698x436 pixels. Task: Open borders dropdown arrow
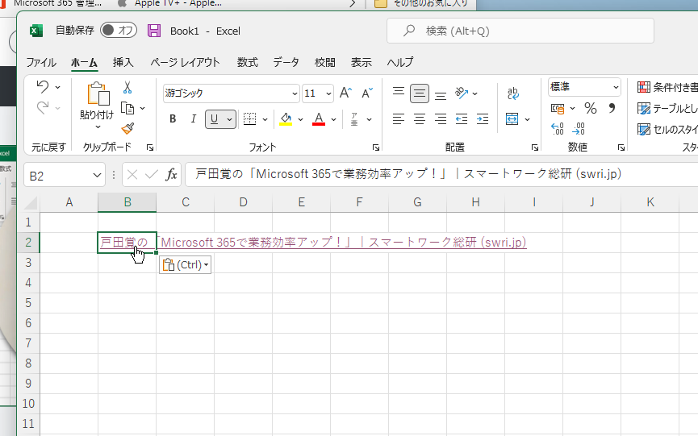point(265,119)
